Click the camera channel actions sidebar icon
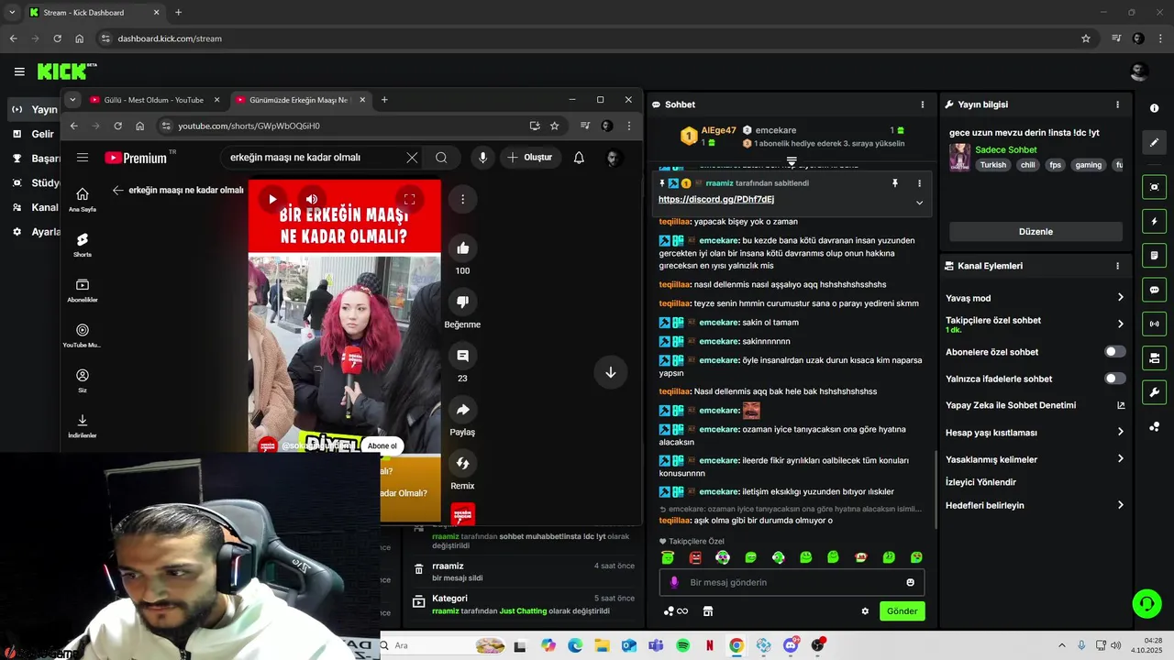Viewport: 1174px width, 660px height. 1154,357
